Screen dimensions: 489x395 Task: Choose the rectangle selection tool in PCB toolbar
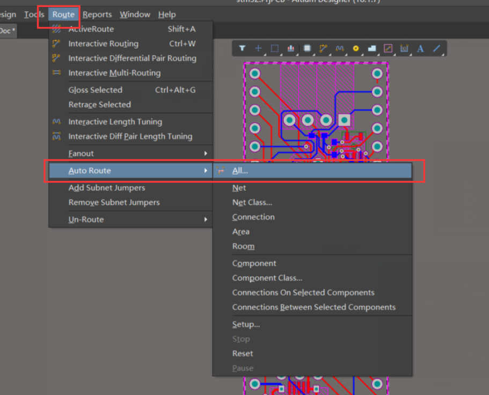(274, 48)
